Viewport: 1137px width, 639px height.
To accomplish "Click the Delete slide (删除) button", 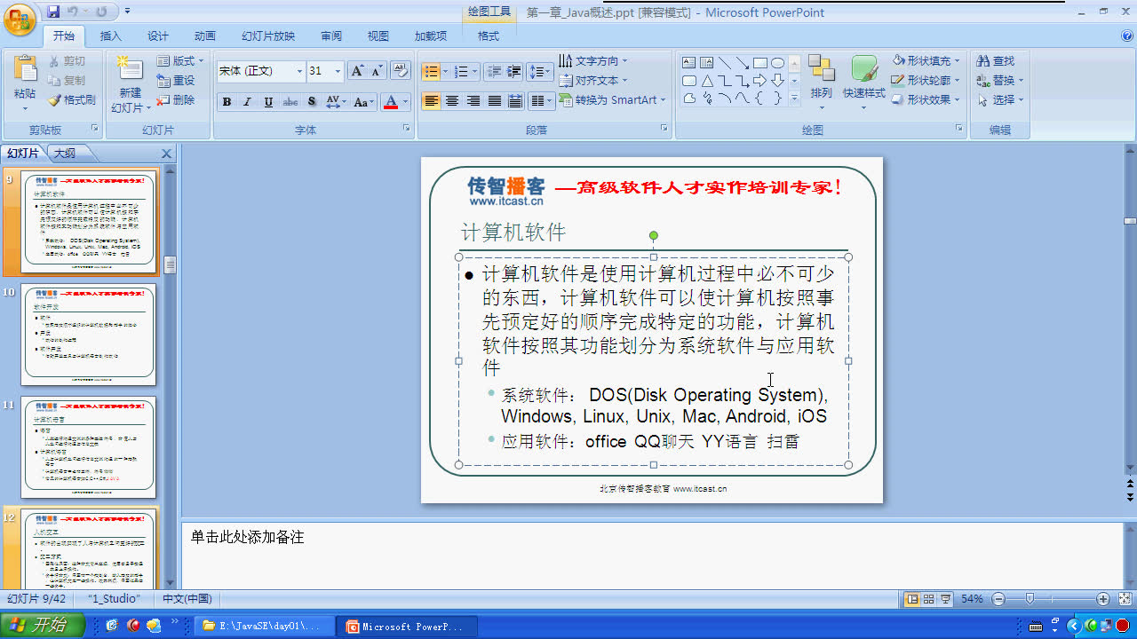I will point(176,100).
